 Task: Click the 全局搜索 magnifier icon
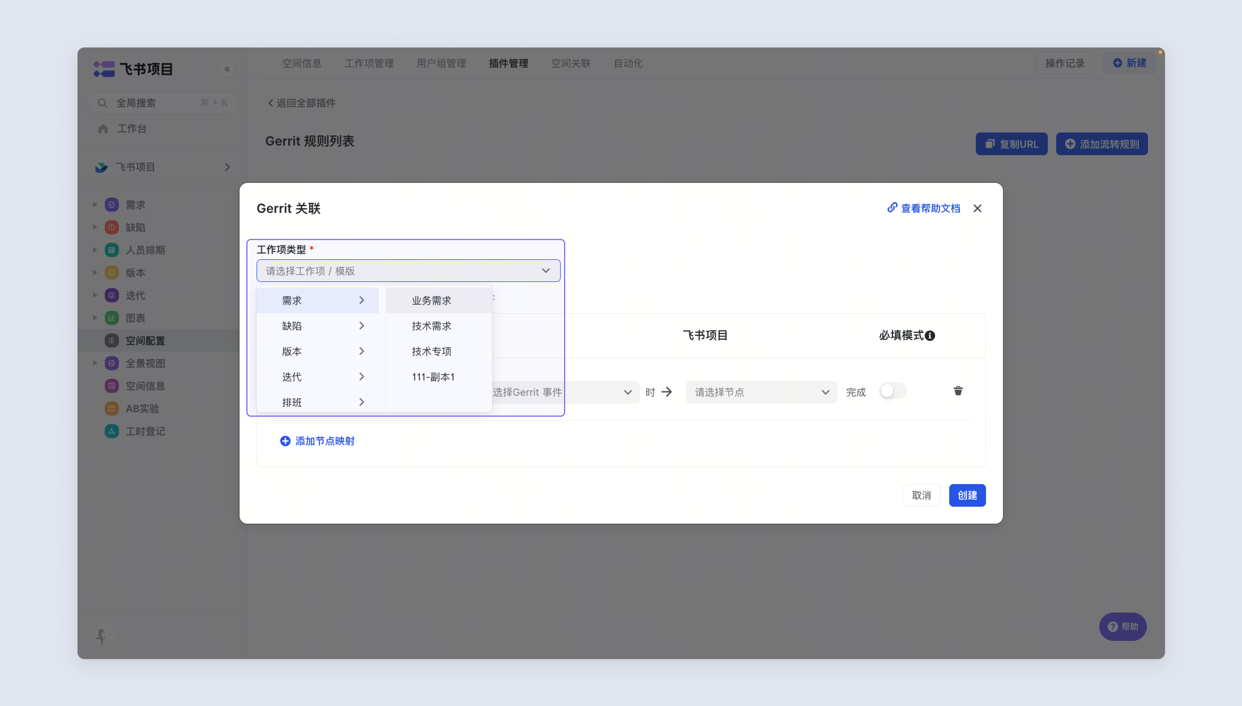click(102, 103)
